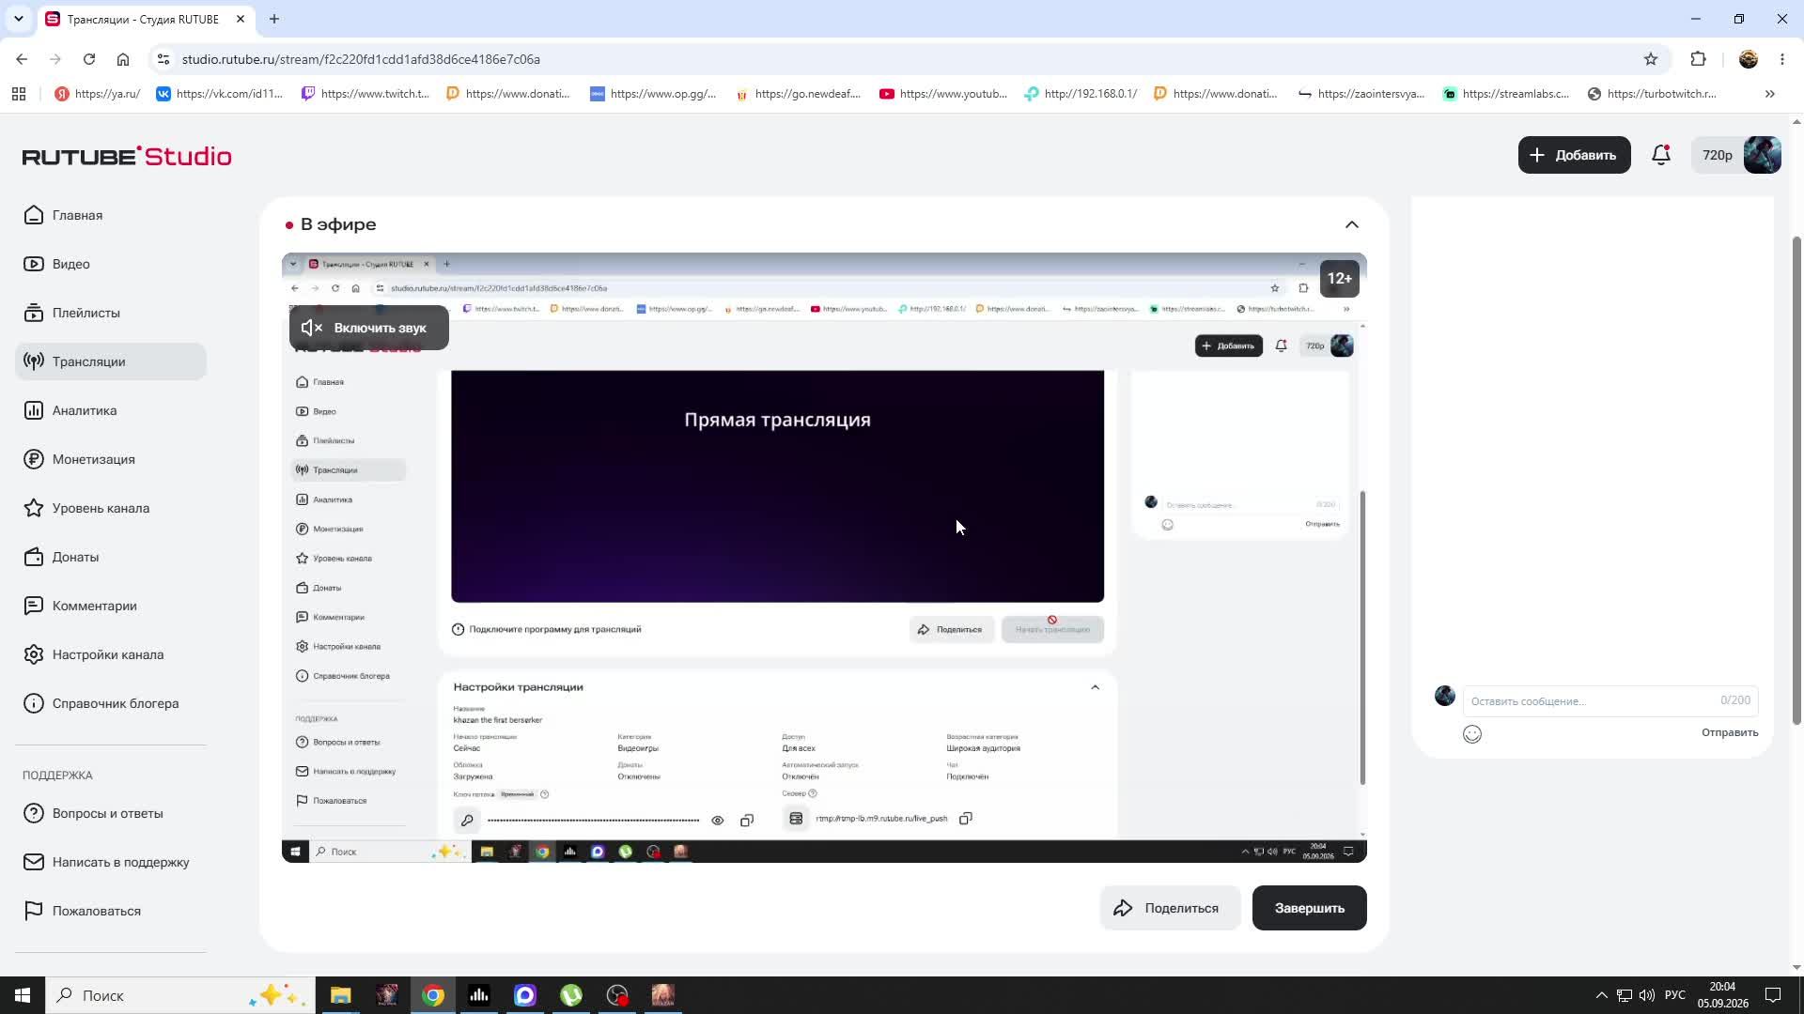Open the 192.168.0.1 bookmark

[1081, 94]
